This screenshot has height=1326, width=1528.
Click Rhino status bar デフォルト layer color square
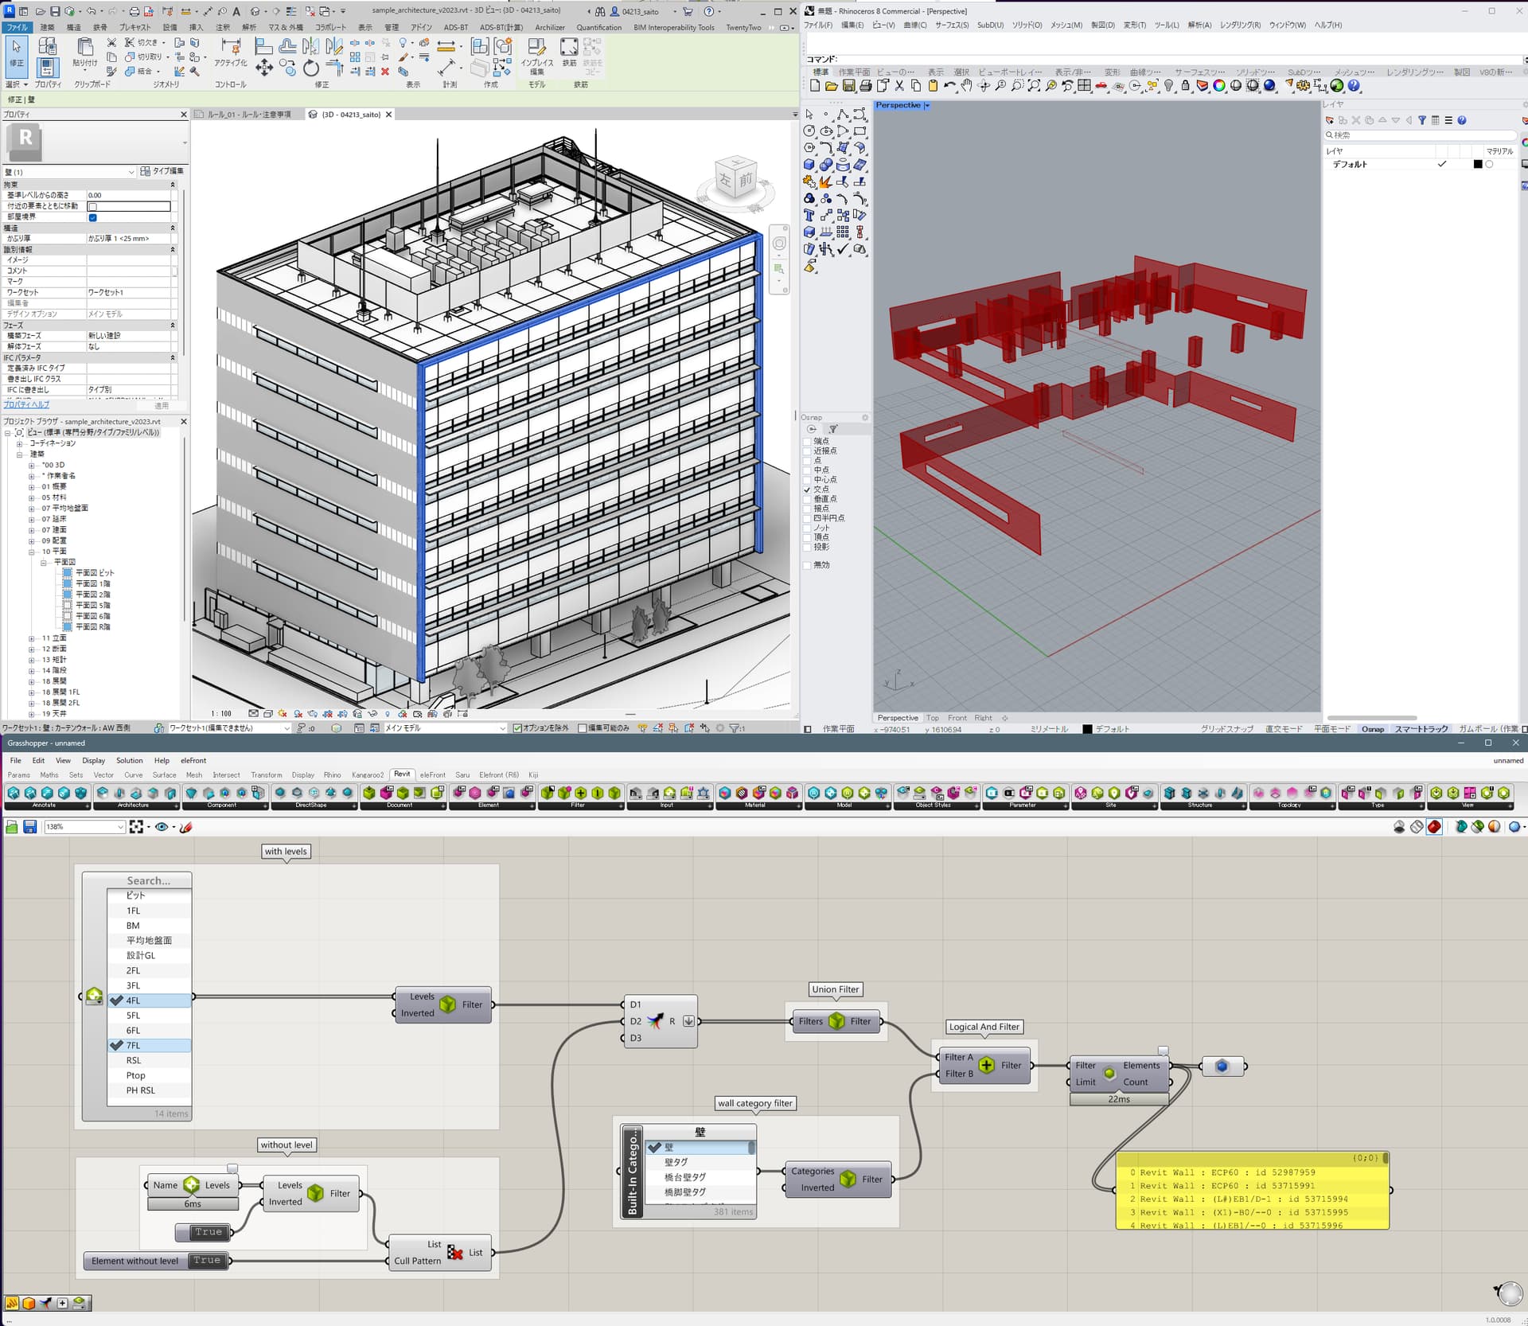pyautogui.click(x=1087, y=728)
